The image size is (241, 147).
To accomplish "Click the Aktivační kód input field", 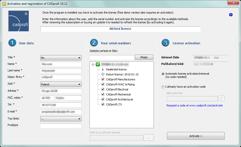I will click(x=192, y=99).
